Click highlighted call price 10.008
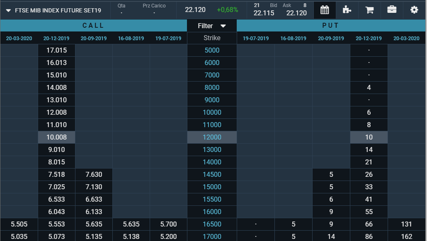427x241 pixels. click(x=56, y=137)
